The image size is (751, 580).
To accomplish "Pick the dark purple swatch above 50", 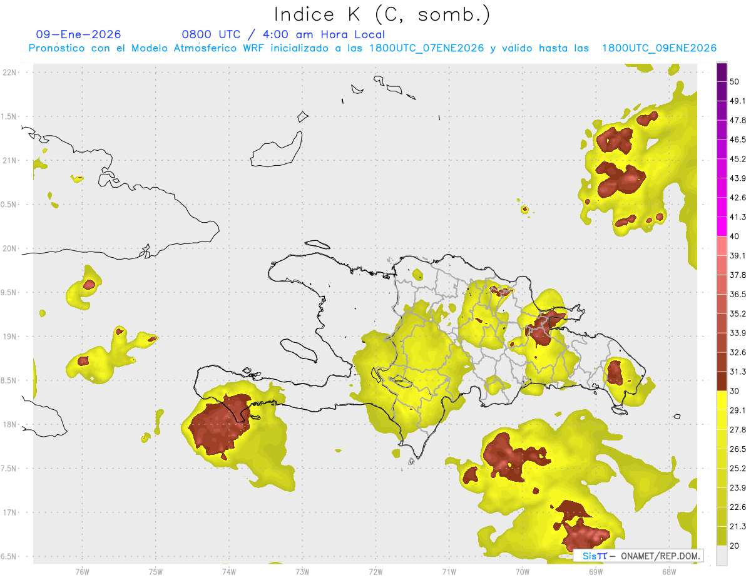I will click(722, 72).
